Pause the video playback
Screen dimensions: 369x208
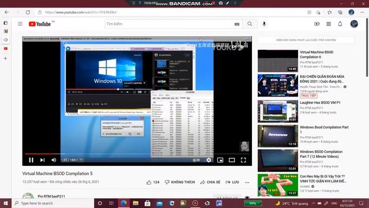tap(31, 160)
